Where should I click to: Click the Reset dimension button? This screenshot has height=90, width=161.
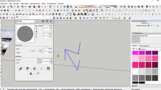coord(33,51)
